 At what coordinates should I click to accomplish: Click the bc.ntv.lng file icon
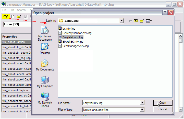point(60,28)
